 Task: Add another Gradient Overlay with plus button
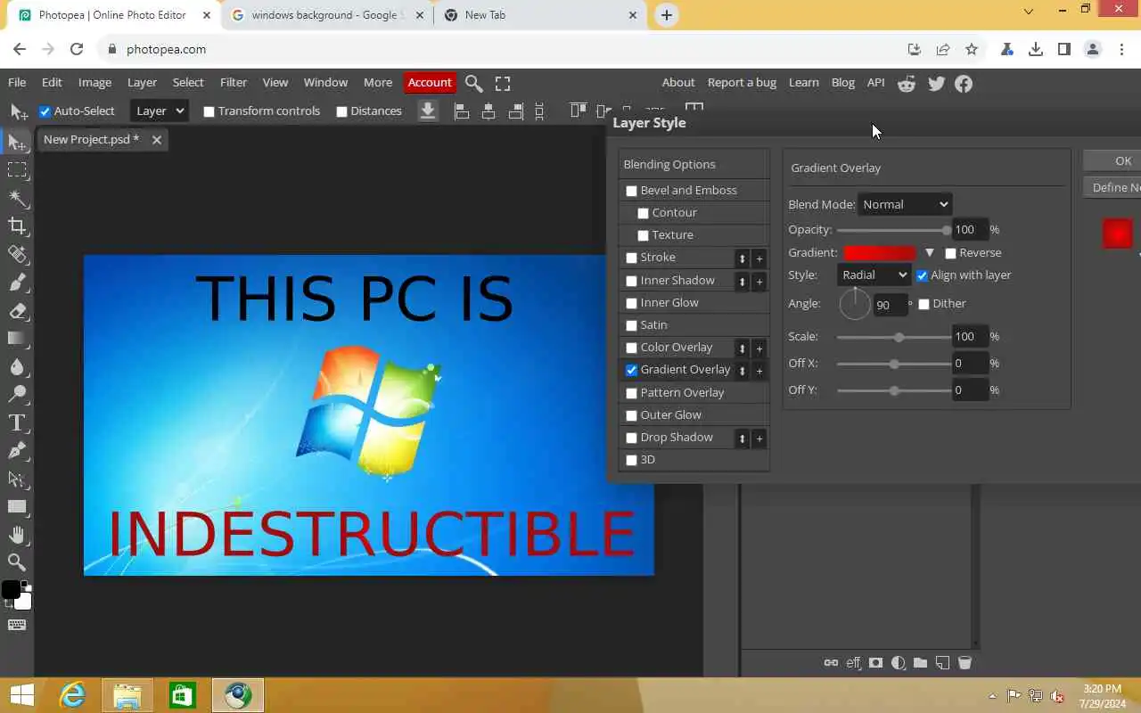click(x=759, y=371)
